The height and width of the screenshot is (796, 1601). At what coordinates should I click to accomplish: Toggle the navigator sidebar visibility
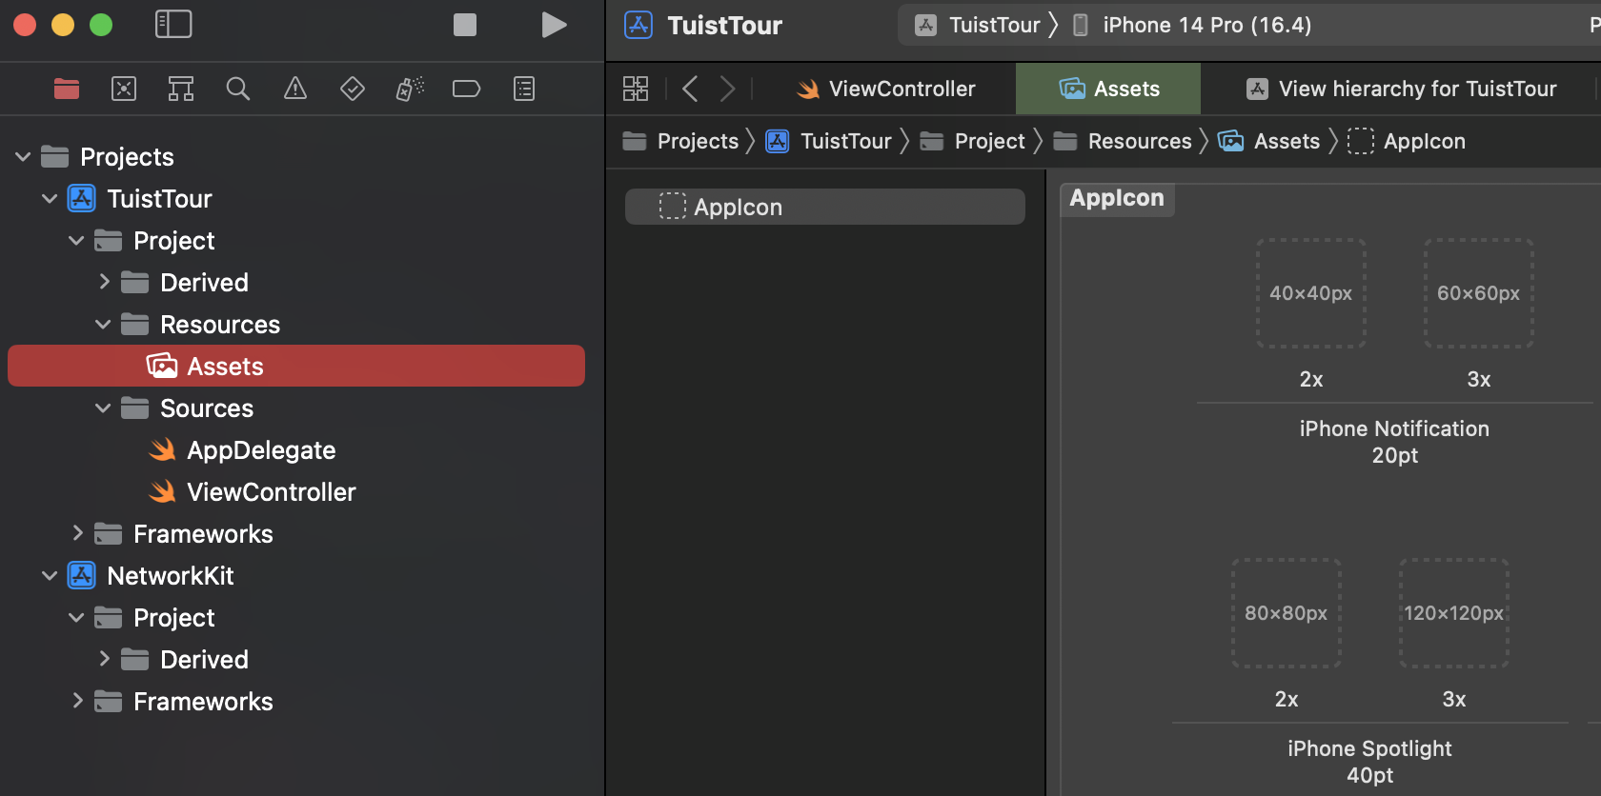173,25
